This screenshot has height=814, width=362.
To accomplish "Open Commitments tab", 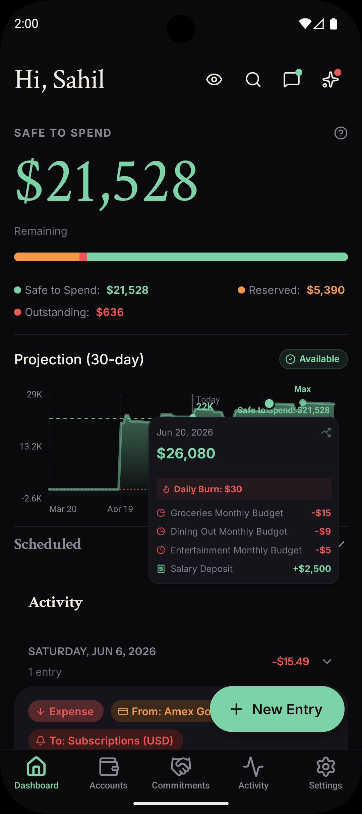I will pos(181,773).
